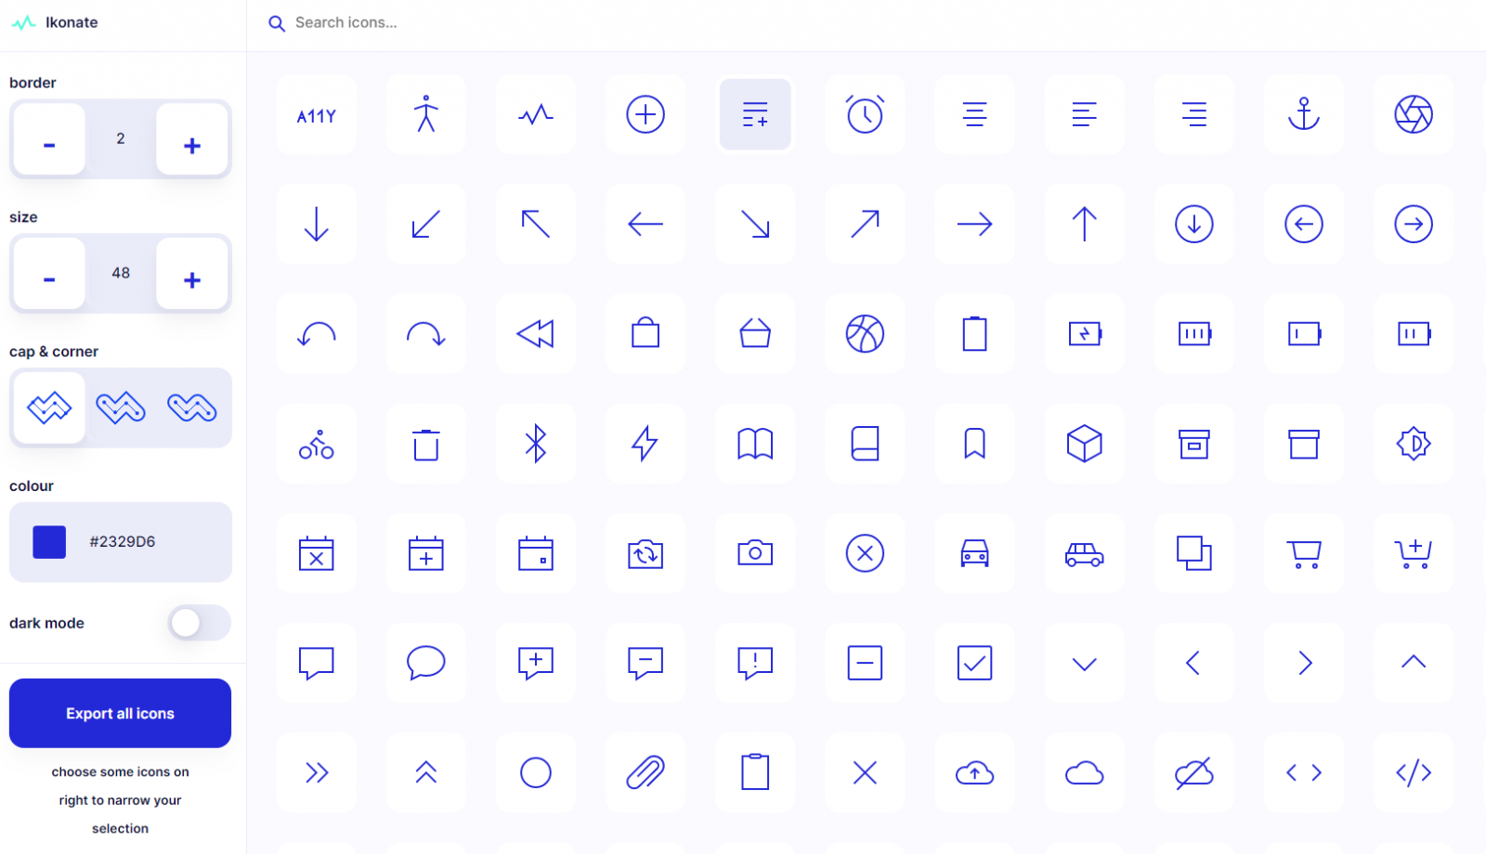Viewport: 1486px width, 854px height.
Task: Pick the alarm clock icon
Action: (x=865, y=115)
